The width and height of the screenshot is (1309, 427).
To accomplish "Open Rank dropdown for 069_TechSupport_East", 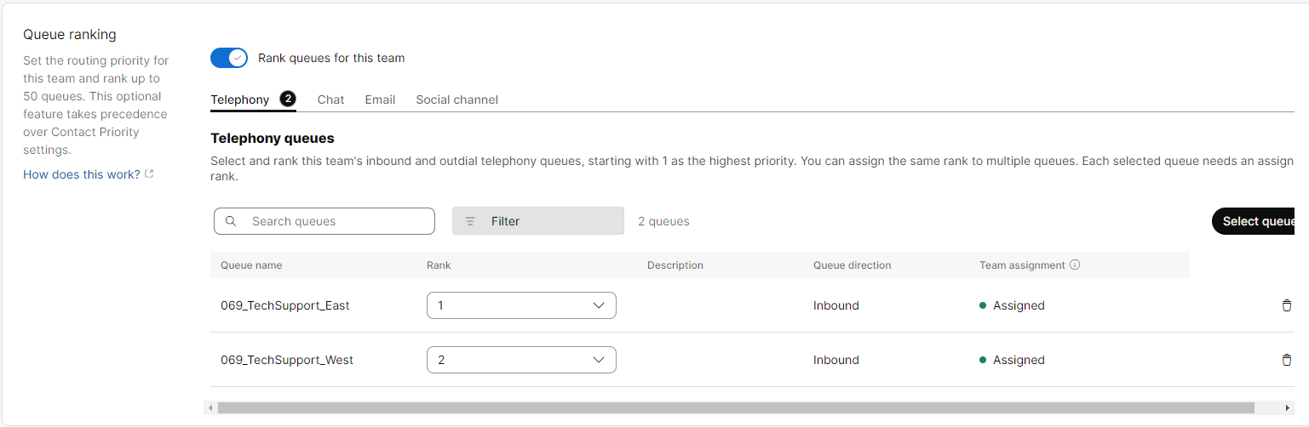I will (x=521, y=305).
